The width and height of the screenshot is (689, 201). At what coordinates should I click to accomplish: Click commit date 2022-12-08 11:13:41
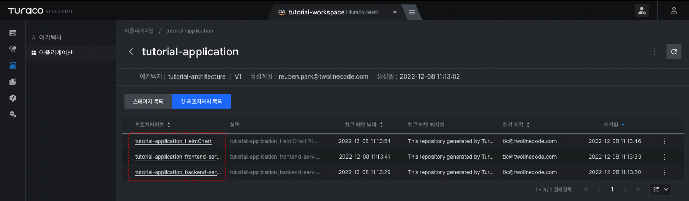(x=365, y=157)
